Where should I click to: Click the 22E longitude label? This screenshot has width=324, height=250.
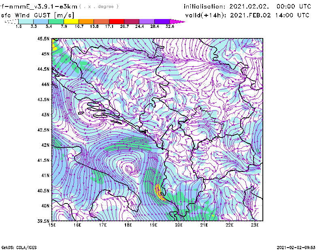click(x=229, y=225)
